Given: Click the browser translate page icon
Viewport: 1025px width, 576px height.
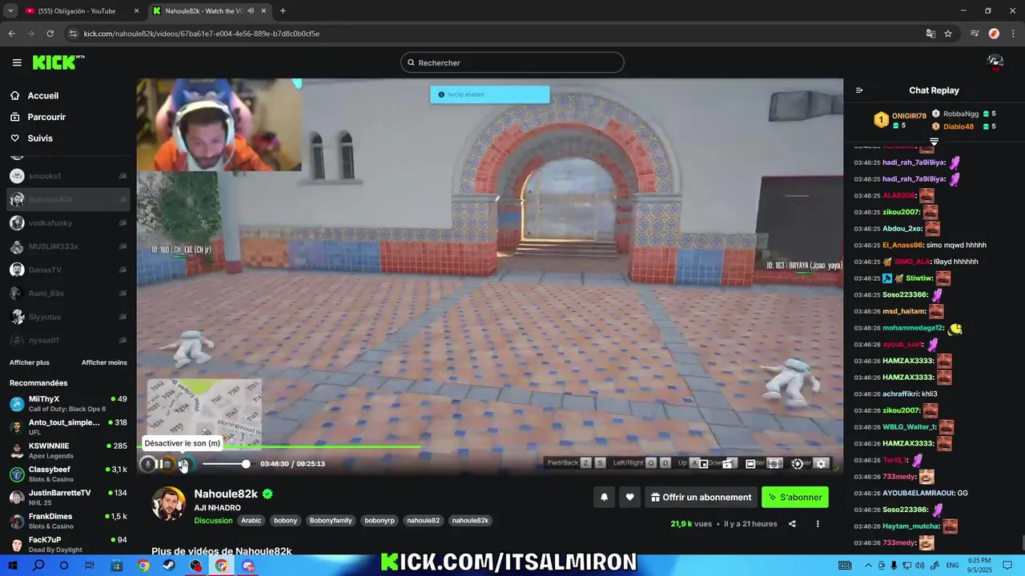Looking at the screenshot, I should 930,34.
